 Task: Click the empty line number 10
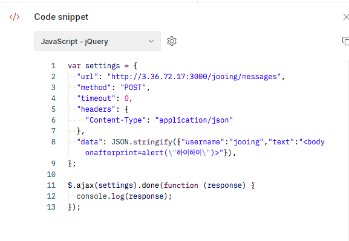(x=51, y=175)
